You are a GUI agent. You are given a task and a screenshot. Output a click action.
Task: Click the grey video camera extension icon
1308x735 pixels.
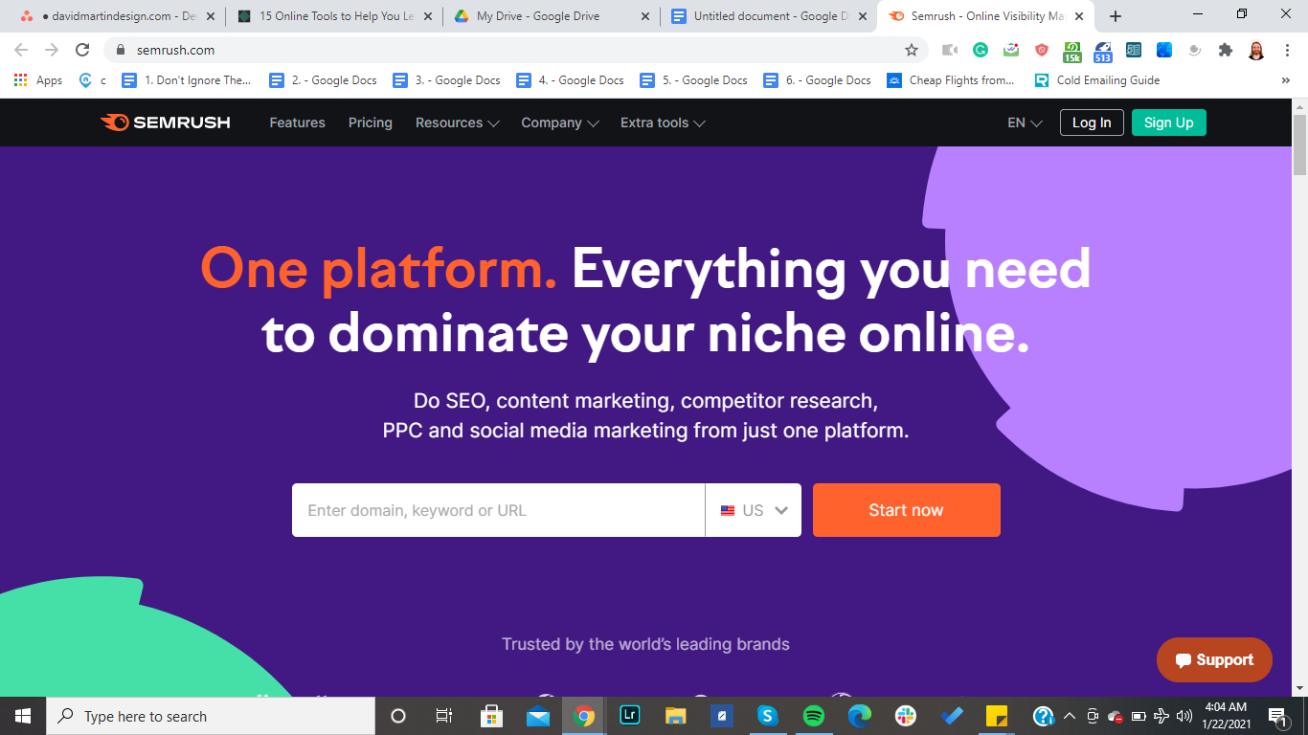pos(949,50)
